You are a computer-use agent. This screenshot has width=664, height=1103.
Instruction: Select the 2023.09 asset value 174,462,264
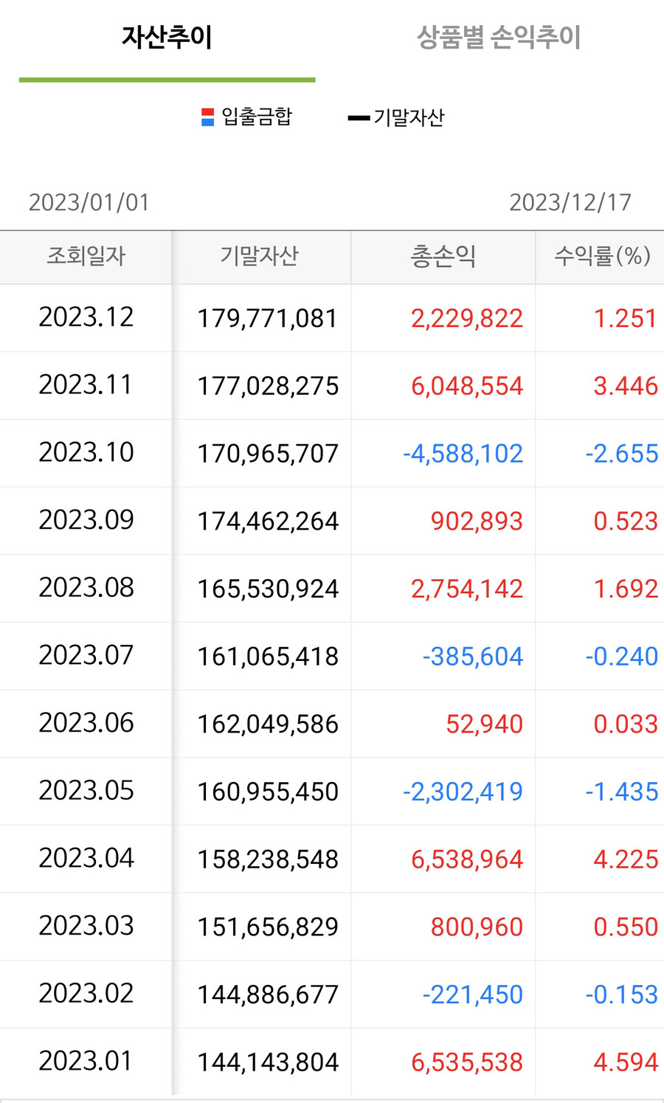(x=267, y=521)
